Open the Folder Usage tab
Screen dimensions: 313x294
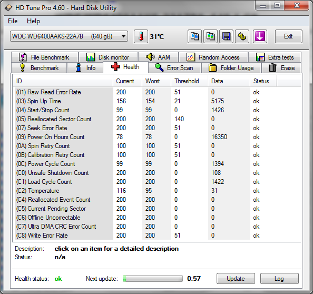[231, 68]
